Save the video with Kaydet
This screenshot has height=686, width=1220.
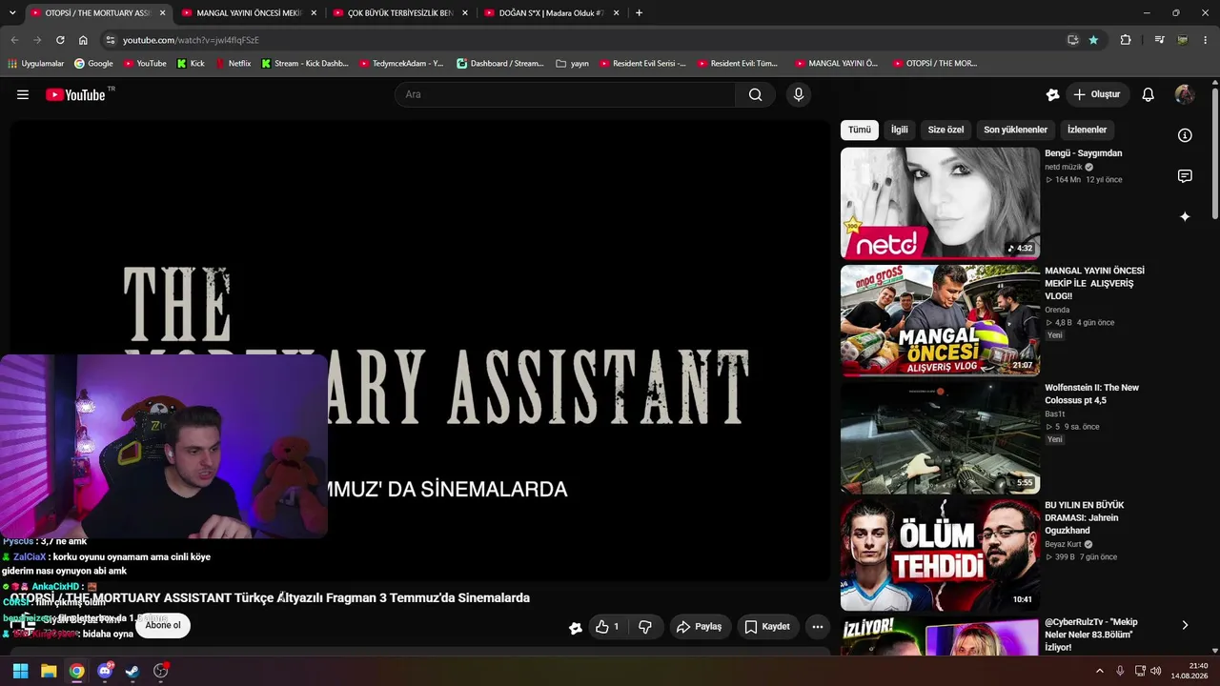coord(767,627)
